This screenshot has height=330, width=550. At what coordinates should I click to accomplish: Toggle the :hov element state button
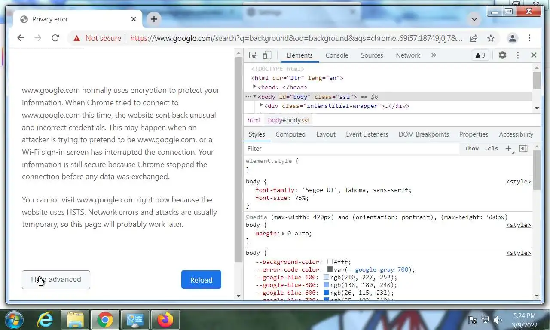(x=472, y=148)
